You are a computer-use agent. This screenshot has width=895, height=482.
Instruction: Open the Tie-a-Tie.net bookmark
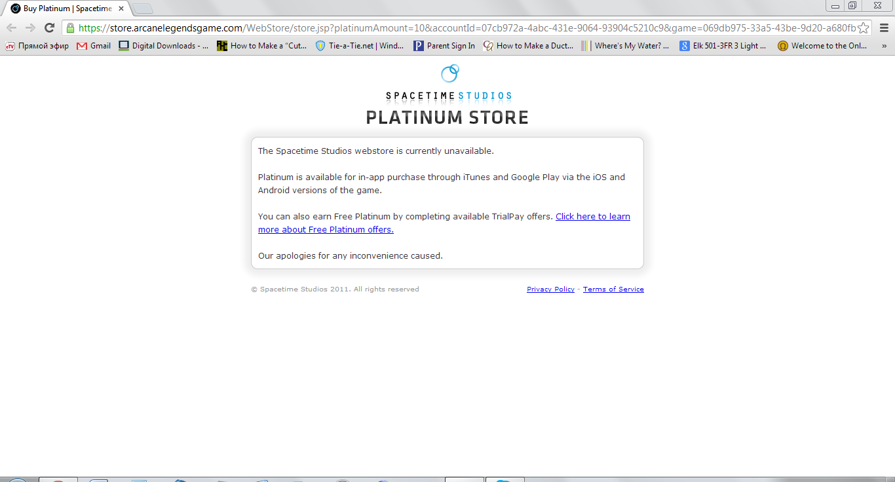point(360,46)
